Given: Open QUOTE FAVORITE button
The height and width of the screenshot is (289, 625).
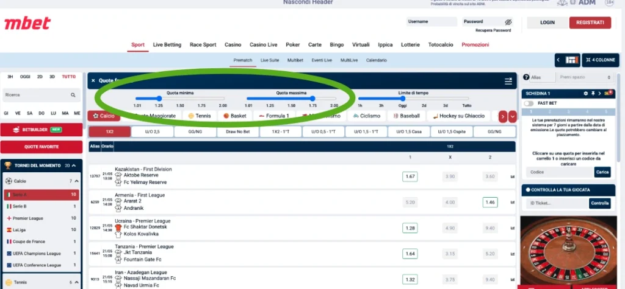Looking at the screenshot, I should coord(42,147).
